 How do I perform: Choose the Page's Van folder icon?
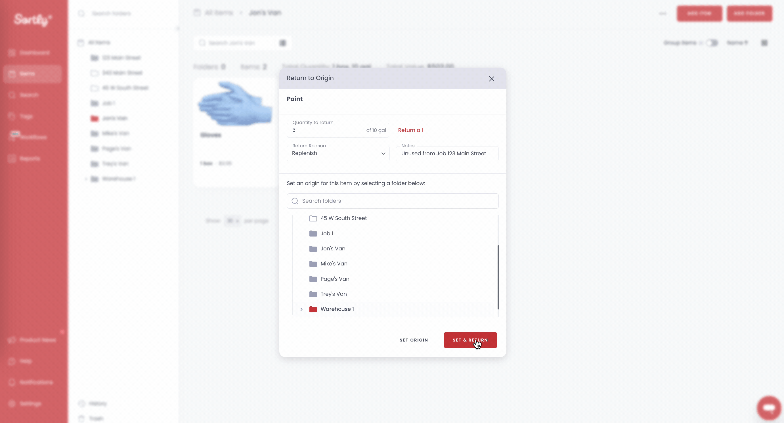pyautogui.click(x=313, y=279)
